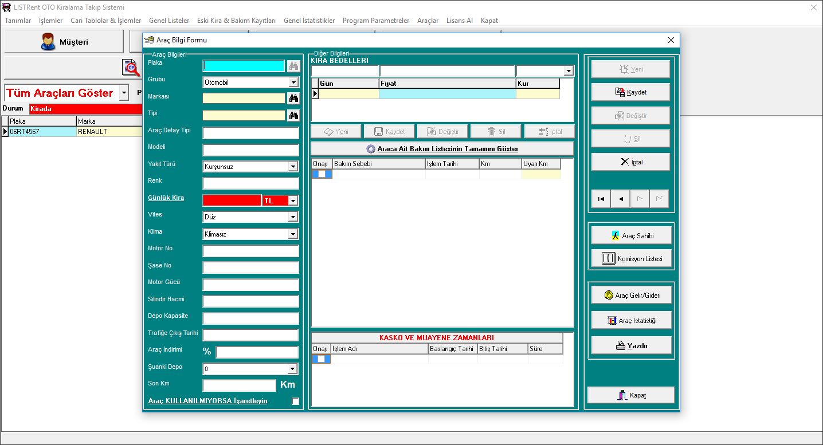Click Fiyat column header in Kira Bedelleri
This screenshot has height=445, width=823.
pyautogui.click(x=447, y=84)
